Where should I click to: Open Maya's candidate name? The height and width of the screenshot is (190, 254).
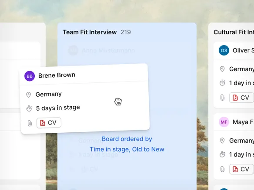(x=243, y=122)
